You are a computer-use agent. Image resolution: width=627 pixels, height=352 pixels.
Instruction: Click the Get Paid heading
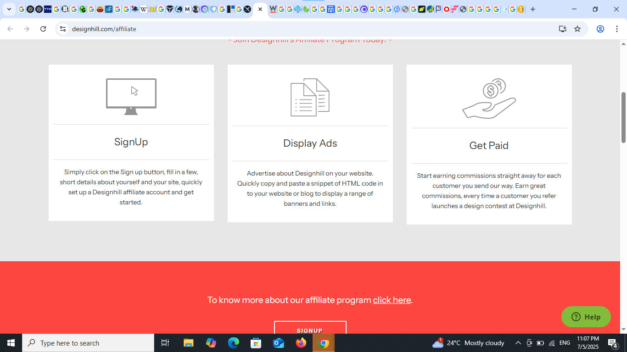point(489,146)
